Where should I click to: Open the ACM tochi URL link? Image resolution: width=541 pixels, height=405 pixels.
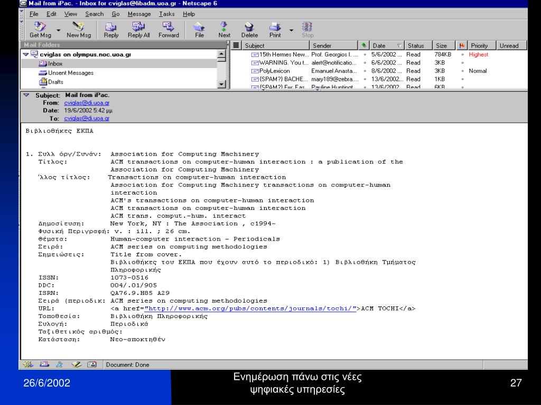(250, 308)
